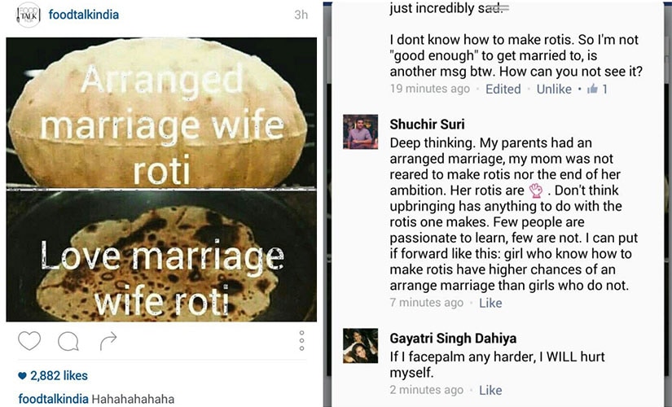The height and width of the screenshot is (407, 672).
Task: Like Gayatri Singh Dahiya's comment
Action: [x=490, y=390]
